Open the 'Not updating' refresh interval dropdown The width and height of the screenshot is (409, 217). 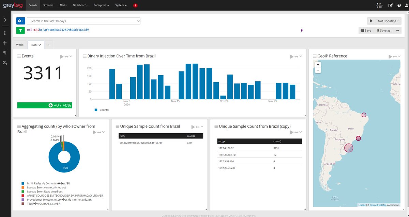(388, 21)
